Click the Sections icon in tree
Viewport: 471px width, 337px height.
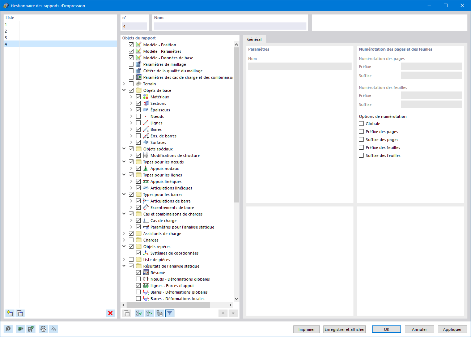click(x=146, y=103)
